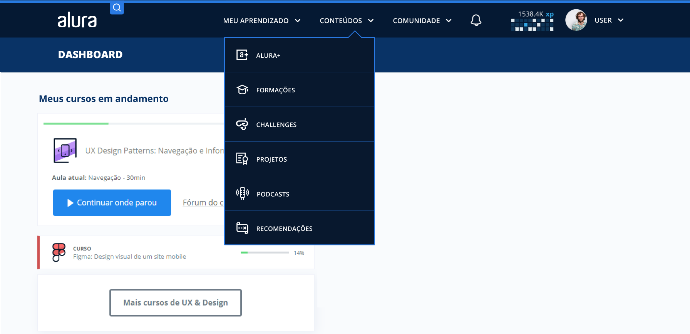
Task: Click the Podcasts microphone icon
Action: (x=242, y=193)
